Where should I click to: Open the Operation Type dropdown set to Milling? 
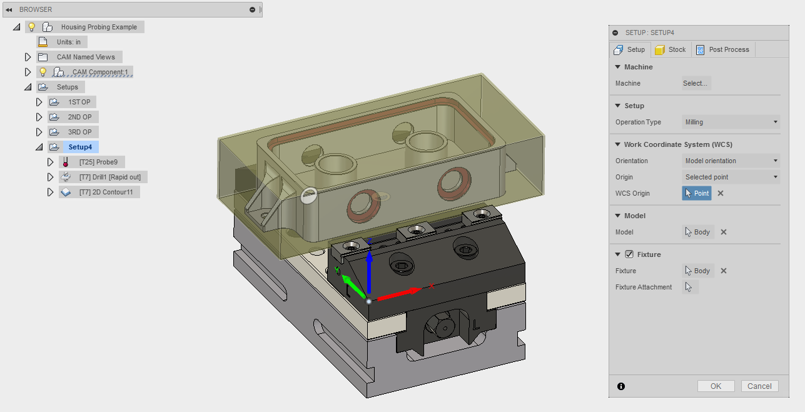click(x=730, y=122)
